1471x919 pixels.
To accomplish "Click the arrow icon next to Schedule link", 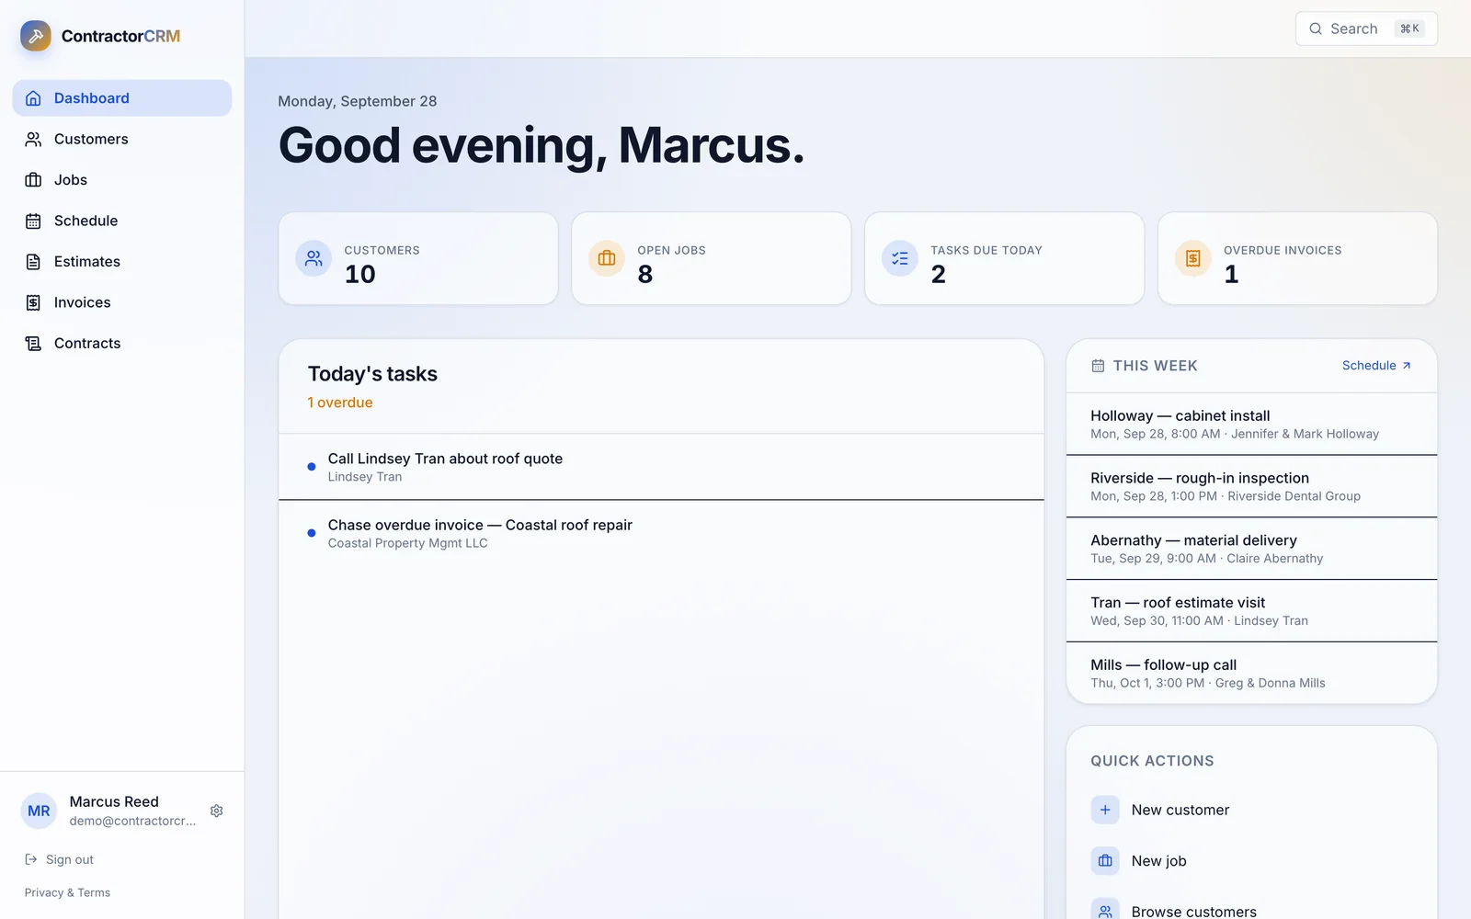I will pyautogui.click(x=1407, y=366).
